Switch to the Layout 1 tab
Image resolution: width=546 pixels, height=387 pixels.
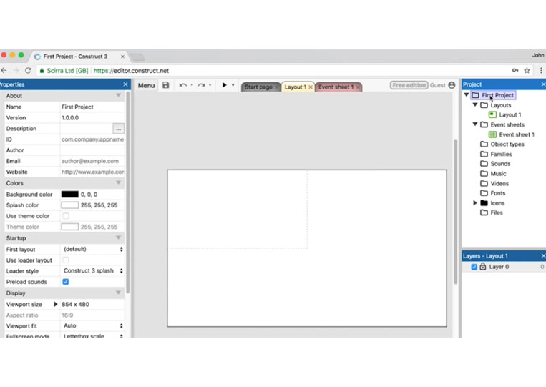pyautogui.click(x=296, y=87)
